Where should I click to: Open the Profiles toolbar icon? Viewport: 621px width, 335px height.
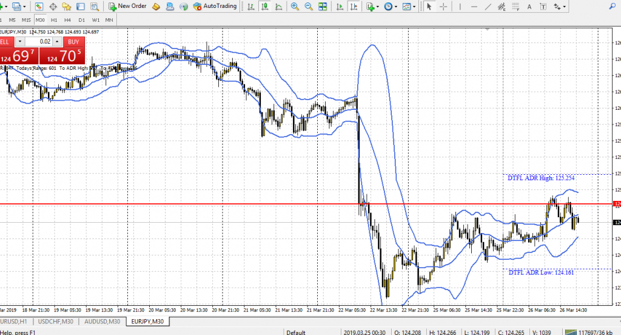click(16, 6)
